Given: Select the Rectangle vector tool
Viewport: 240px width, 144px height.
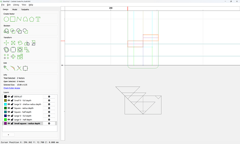Looking at the screenshot, I should click(13, 19).
